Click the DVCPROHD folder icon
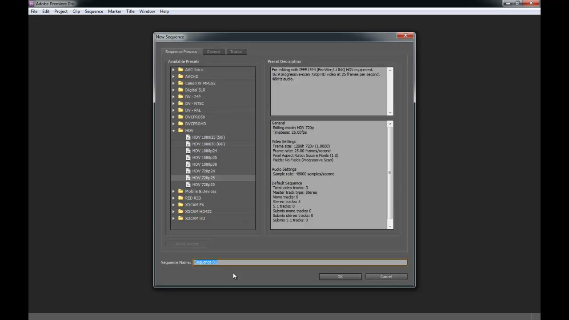 tap(181, 124)
